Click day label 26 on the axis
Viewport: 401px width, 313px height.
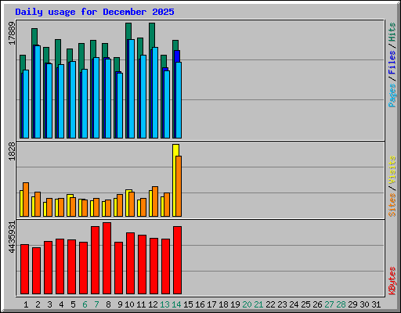coord(317,304)
